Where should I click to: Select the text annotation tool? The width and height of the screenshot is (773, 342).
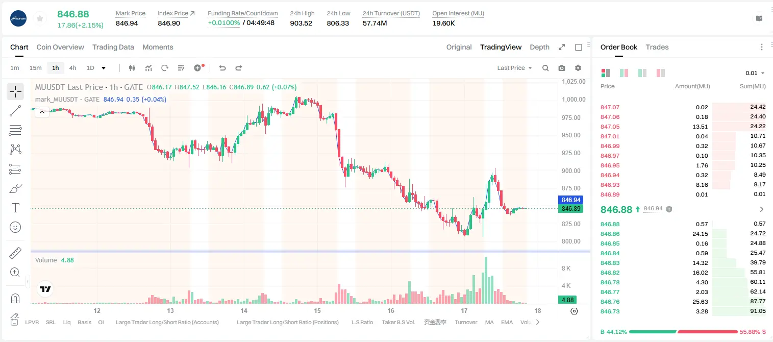15,208
